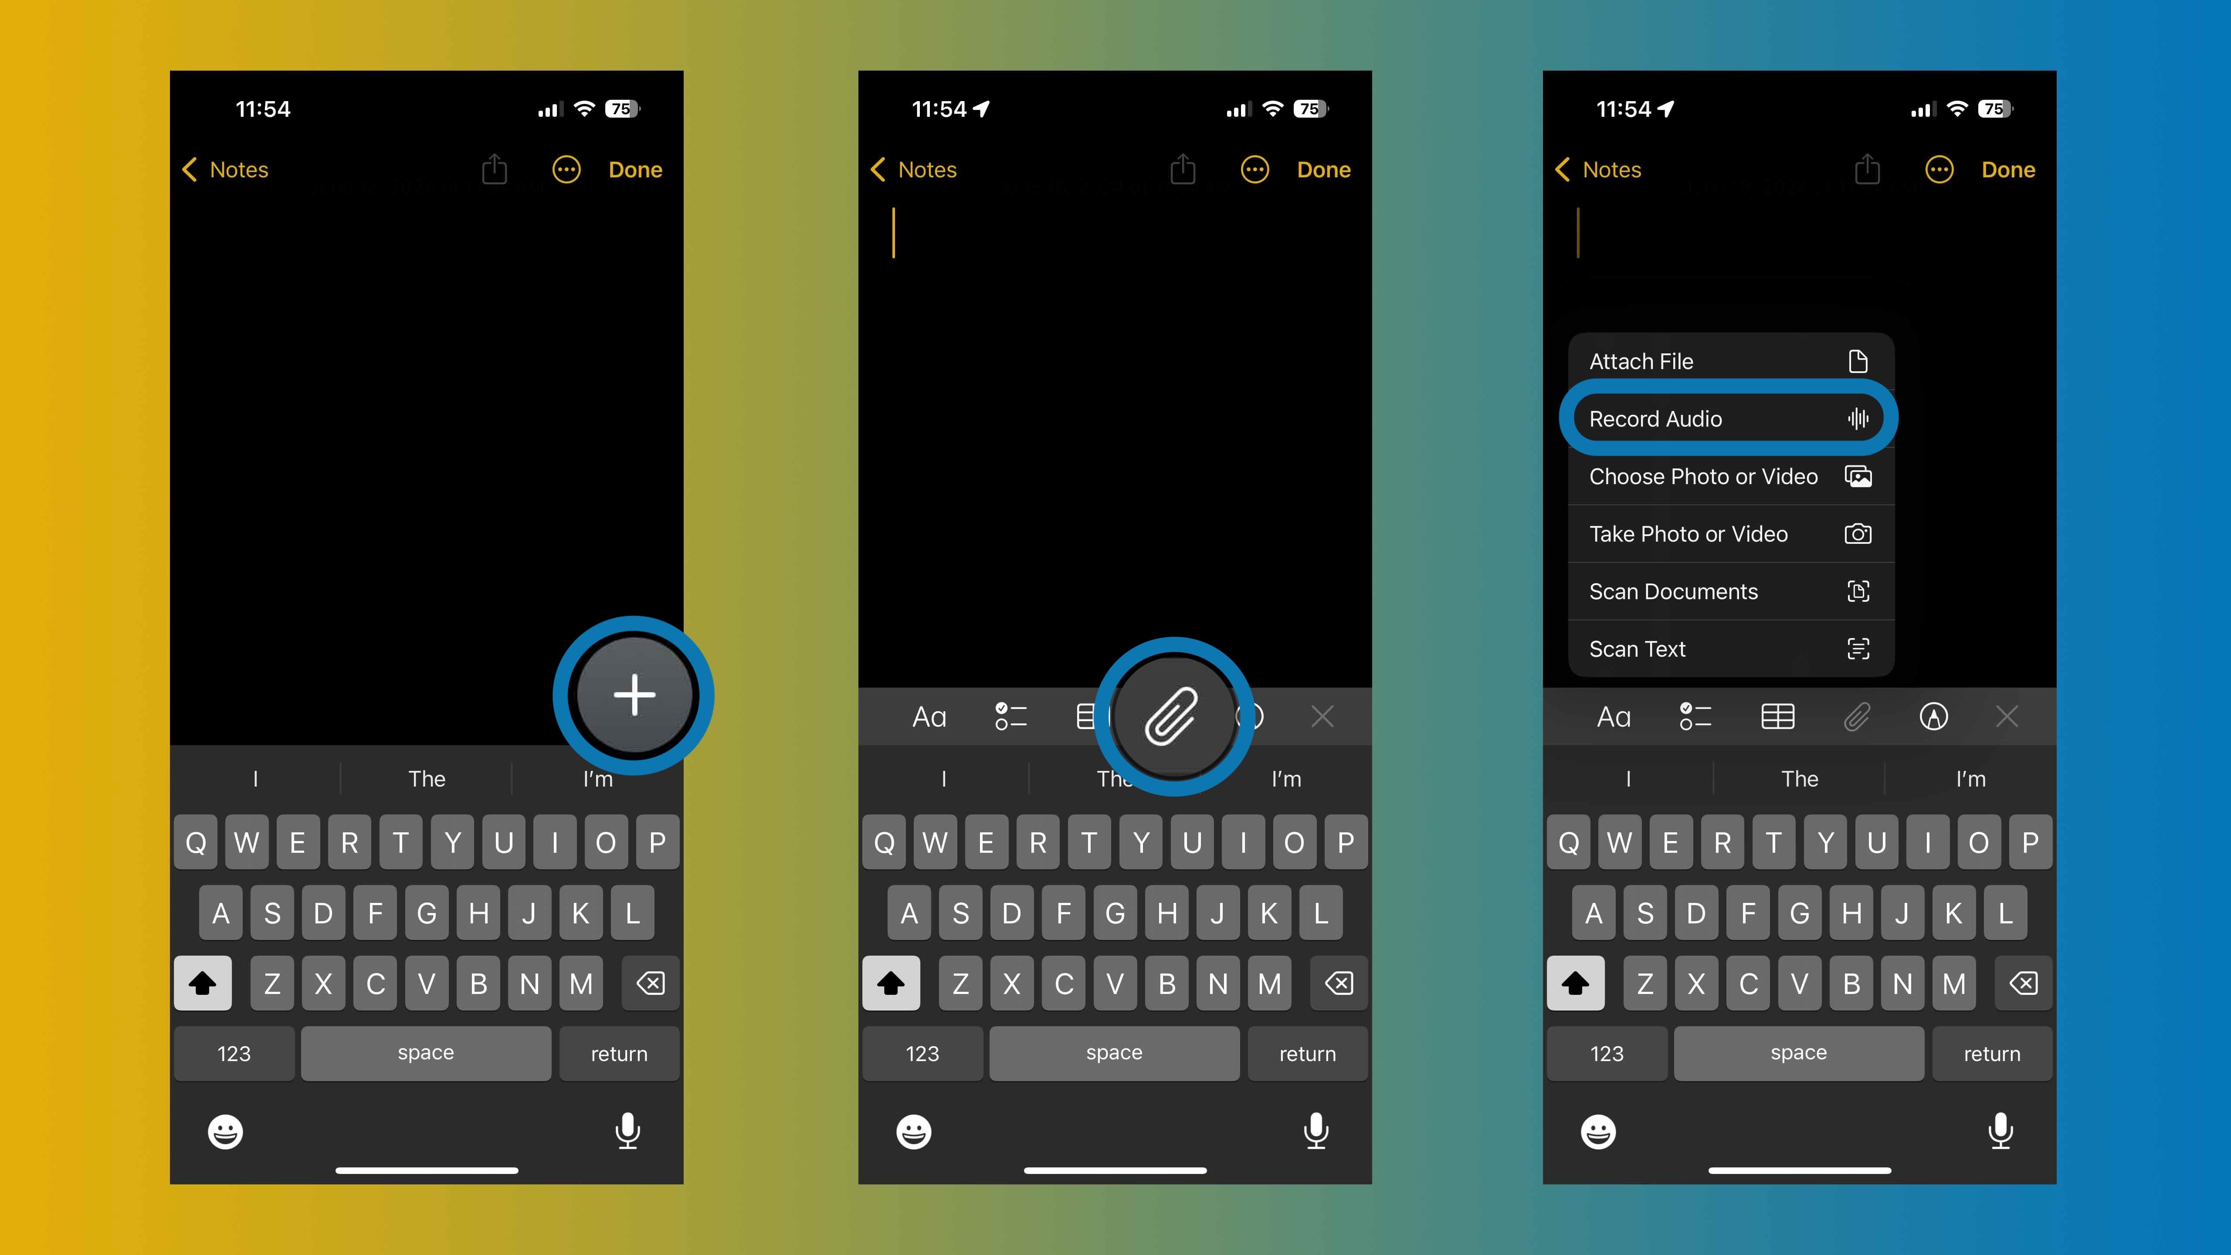
Task: Tap the emoji smiley face icon
Action: click(x=225, y=1131)
